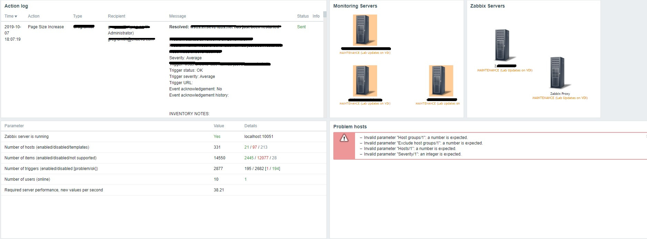
Task: Click the Type column header
Action: pyautogui.click(x=78, y=16)
